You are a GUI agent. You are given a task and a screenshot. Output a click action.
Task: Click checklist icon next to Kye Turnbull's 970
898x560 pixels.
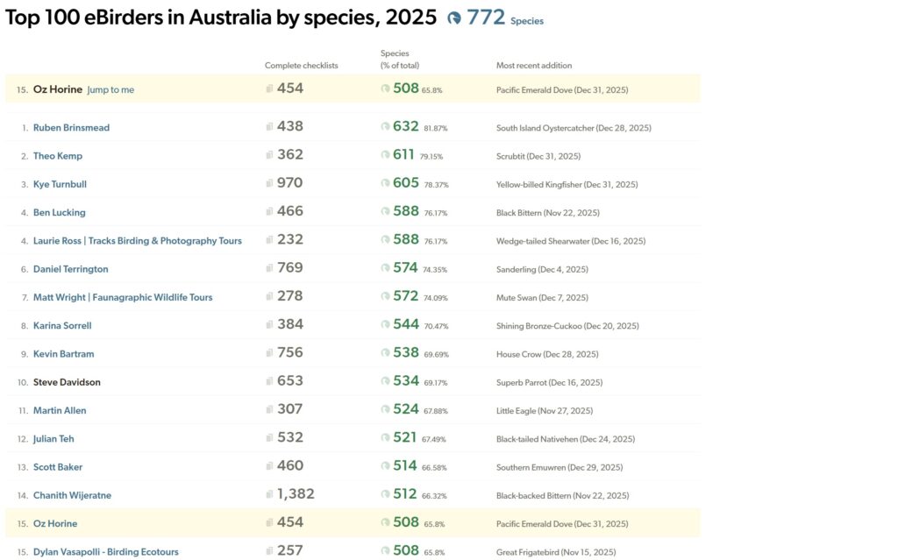(x=270, y=184)
